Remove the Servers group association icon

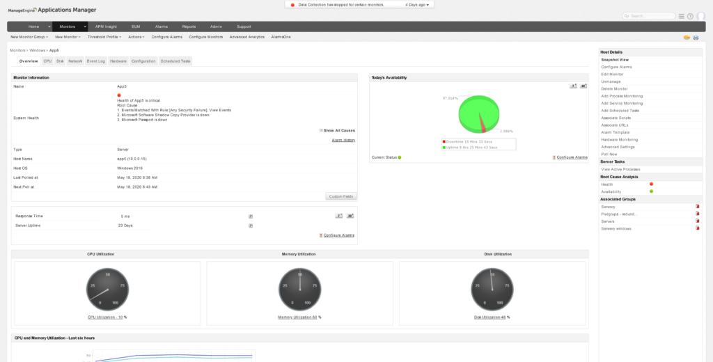[697, 221]
